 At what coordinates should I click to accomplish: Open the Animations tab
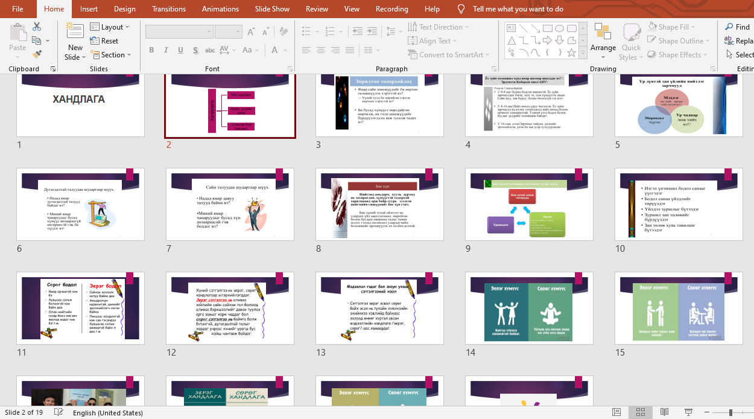pyautogui.click(x=220, y=9)
